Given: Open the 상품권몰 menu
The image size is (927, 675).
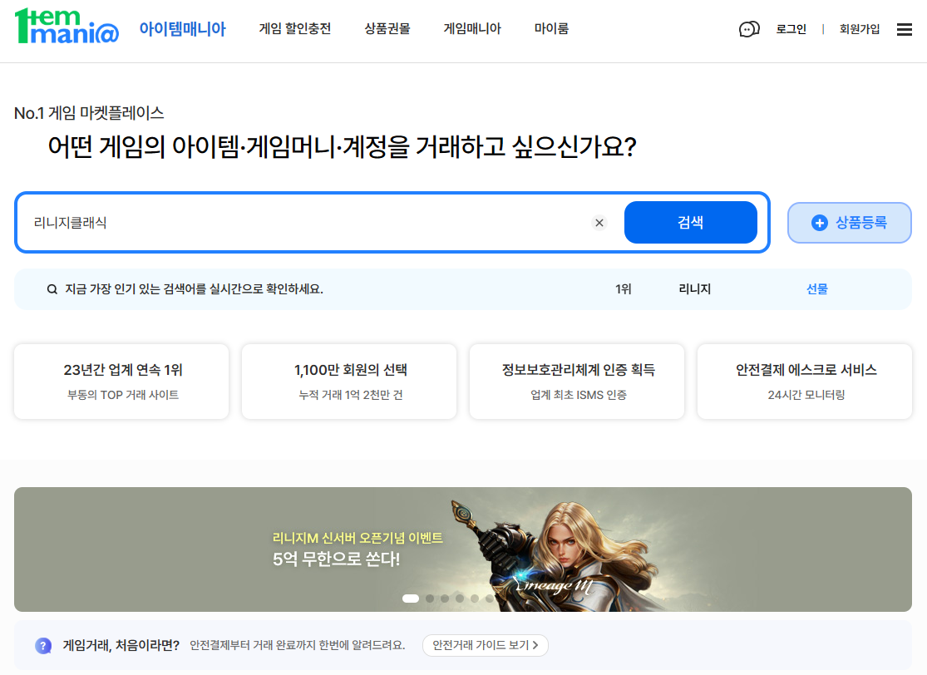Looking at the screenshot, I should 387,28.
